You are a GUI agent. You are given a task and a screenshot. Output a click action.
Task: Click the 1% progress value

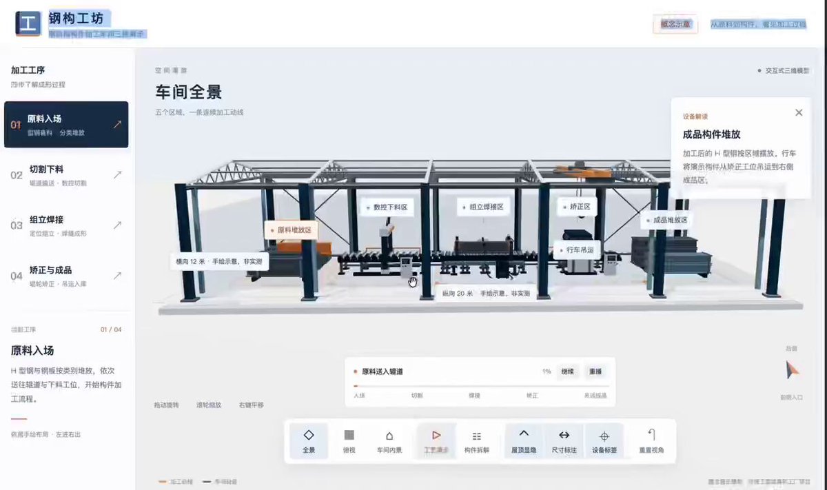tap(547, 371)
